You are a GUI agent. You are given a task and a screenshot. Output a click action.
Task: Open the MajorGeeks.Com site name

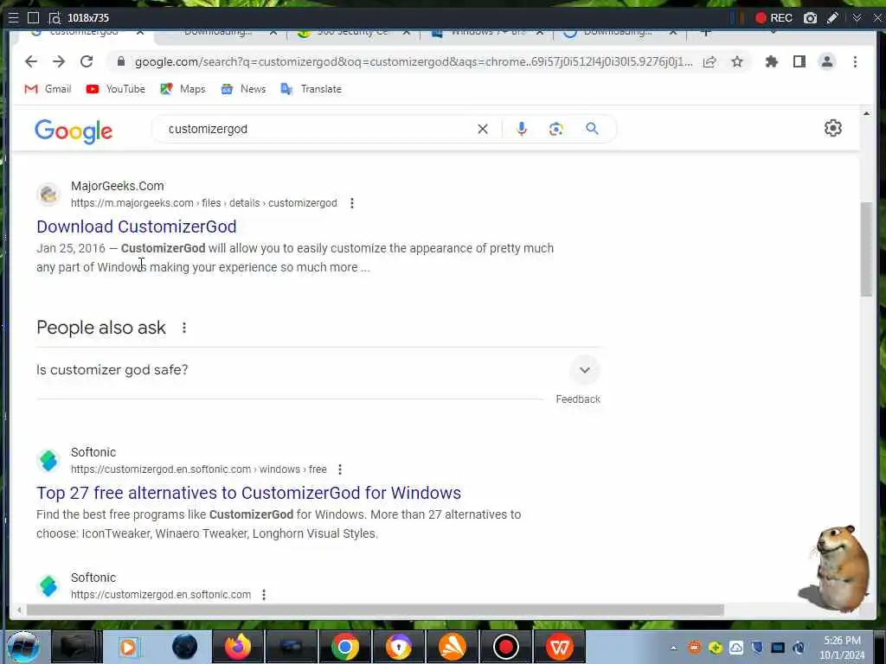pos(117,186)
